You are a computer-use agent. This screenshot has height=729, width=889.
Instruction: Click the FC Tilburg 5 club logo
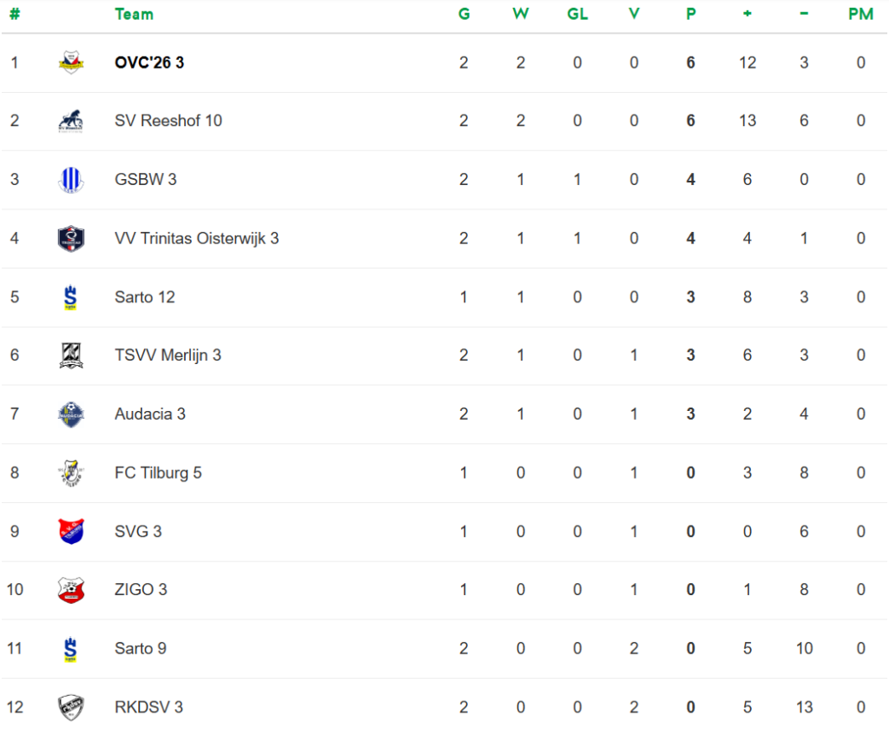70,473
